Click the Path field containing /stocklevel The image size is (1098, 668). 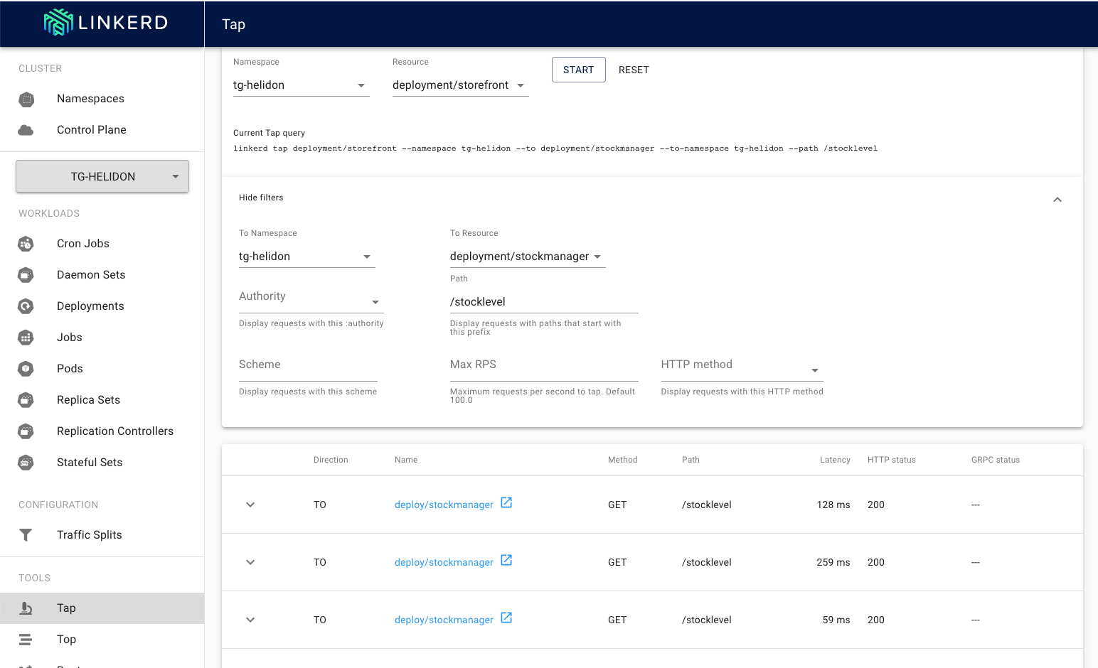(544, 302)
